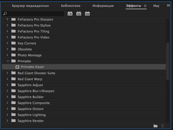Open the partially visible Мар tab
This screenshot has height=130, width=173.
[x=156, y=6]
